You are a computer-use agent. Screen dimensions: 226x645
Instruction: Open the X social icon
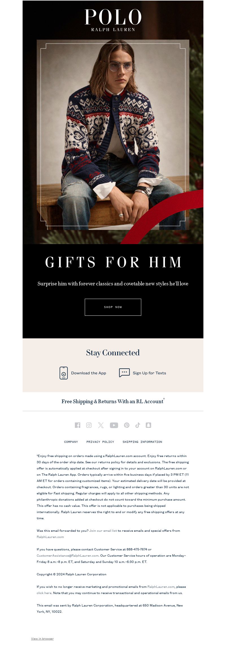tap(101, 425)
